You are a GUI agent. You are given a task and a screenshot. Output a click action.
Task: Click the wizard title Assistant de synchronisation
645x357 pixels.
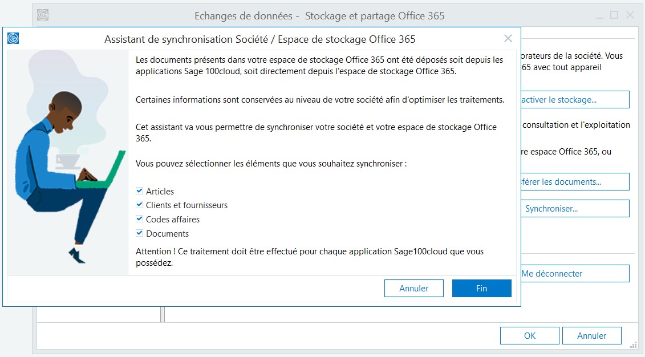(258, 39)
